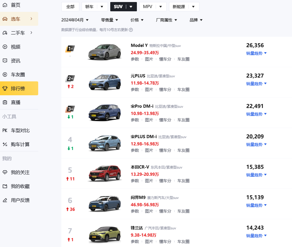292x247 pixels.
Task: Click the pencil icon beside 用户反馈
Action: [x=5, y=200]
